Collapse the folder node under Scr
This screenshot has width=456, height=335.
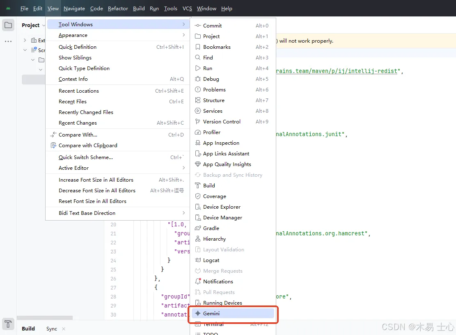click(x=33, y=60)
